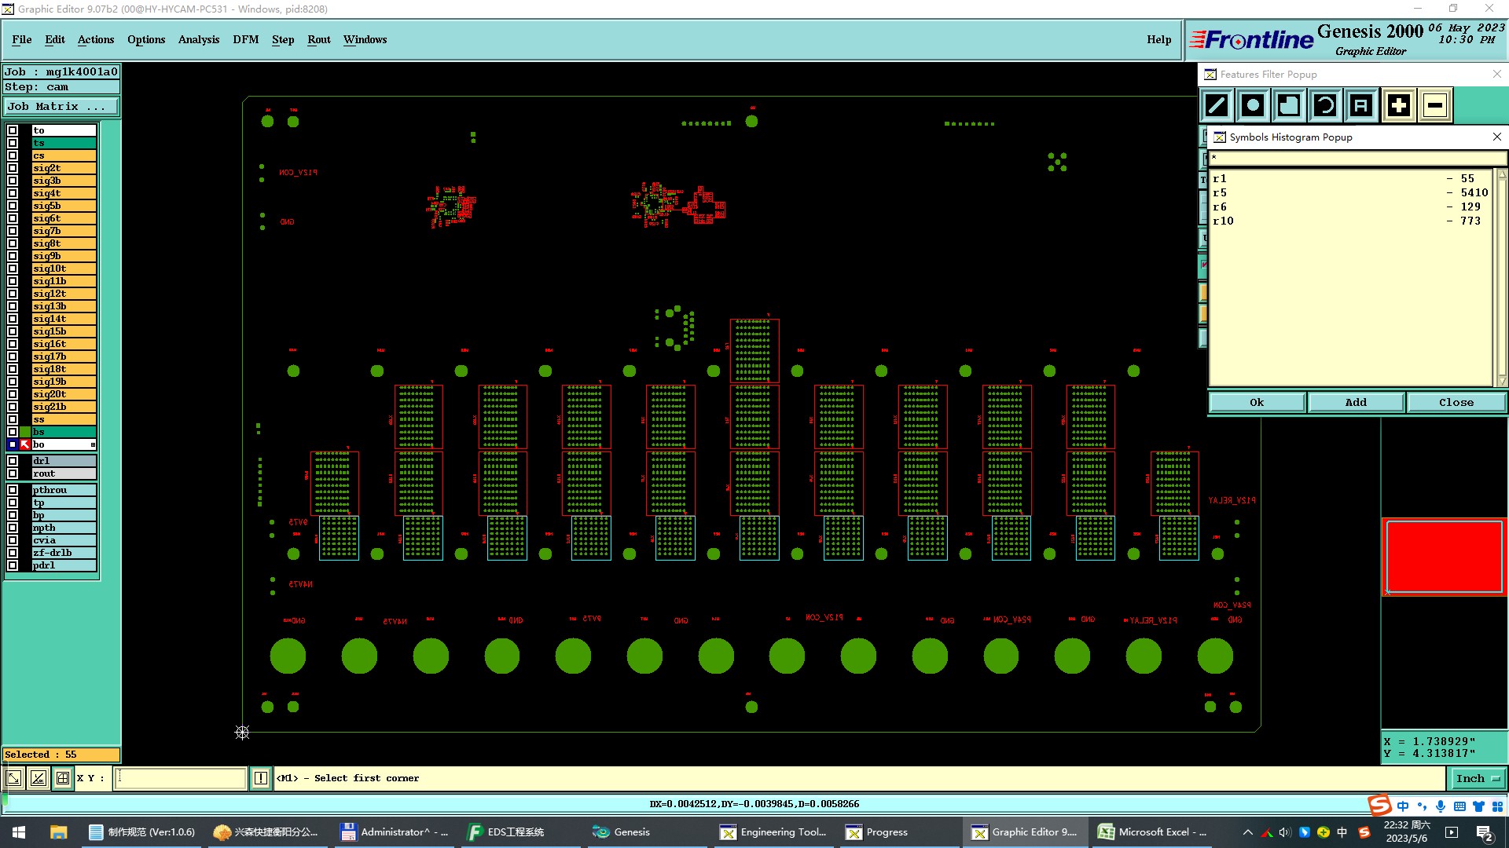The height and width of the screenshot is (848, 1509).
Task: Toggle the Lines feature filter icon
Action: [x=1217, y=105]
